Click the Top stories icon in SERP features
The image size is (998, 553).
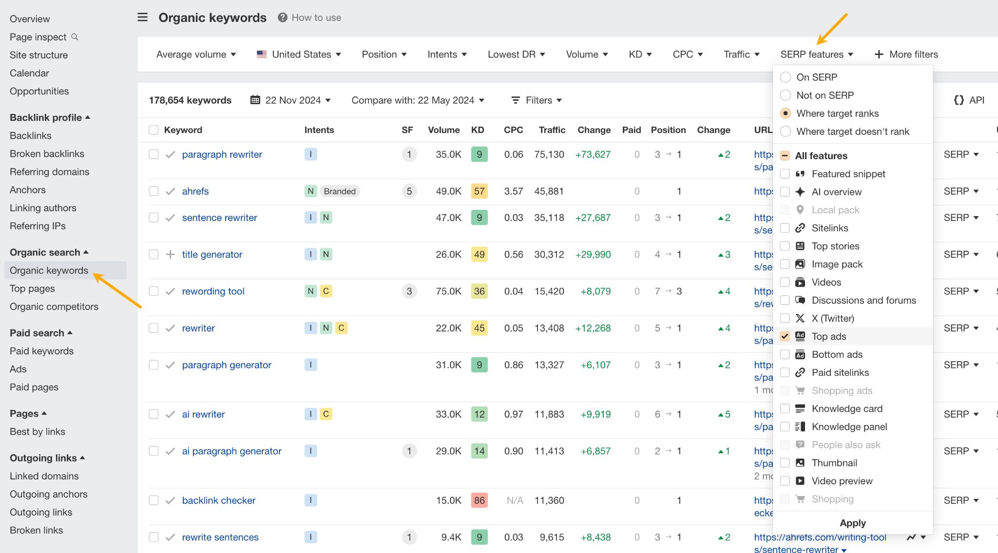[800, 245]
